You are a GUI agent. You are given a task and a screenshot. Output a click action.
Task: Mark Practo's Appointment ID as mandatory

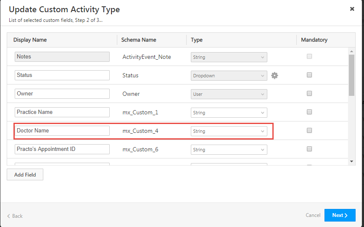[309, 149]
